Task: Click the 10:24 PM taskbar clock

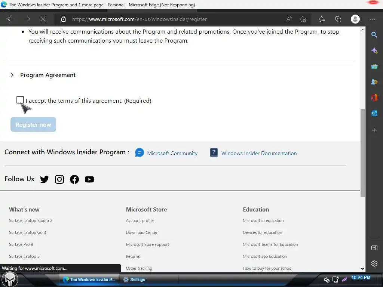Action: [x=361, y=278]
